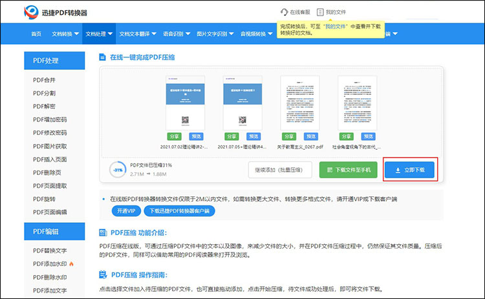Click the text PDF文件已压缩31%
This screenshot has height=299, width=485.
click(x=151, y=165)
